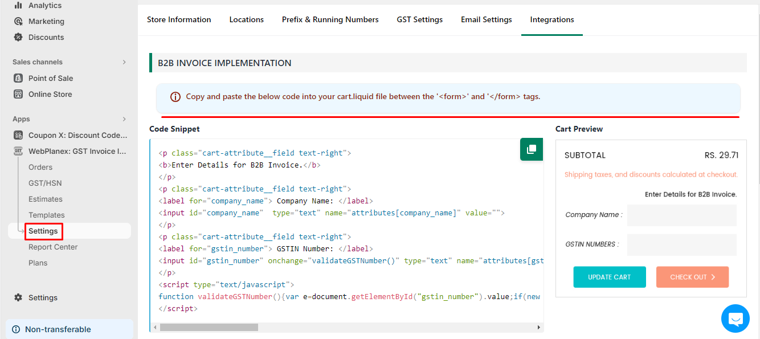The image size is (760, 339).
Task: Click the Marketing target icon
Action: (x=18, y=21)
